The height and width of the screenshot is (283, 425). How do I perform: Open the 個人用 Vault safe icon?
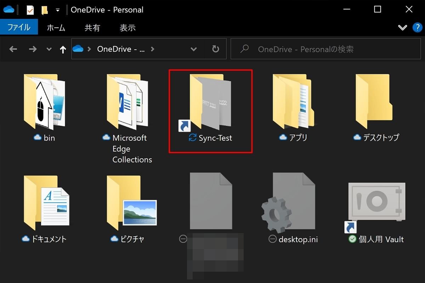tap(375, 207)
